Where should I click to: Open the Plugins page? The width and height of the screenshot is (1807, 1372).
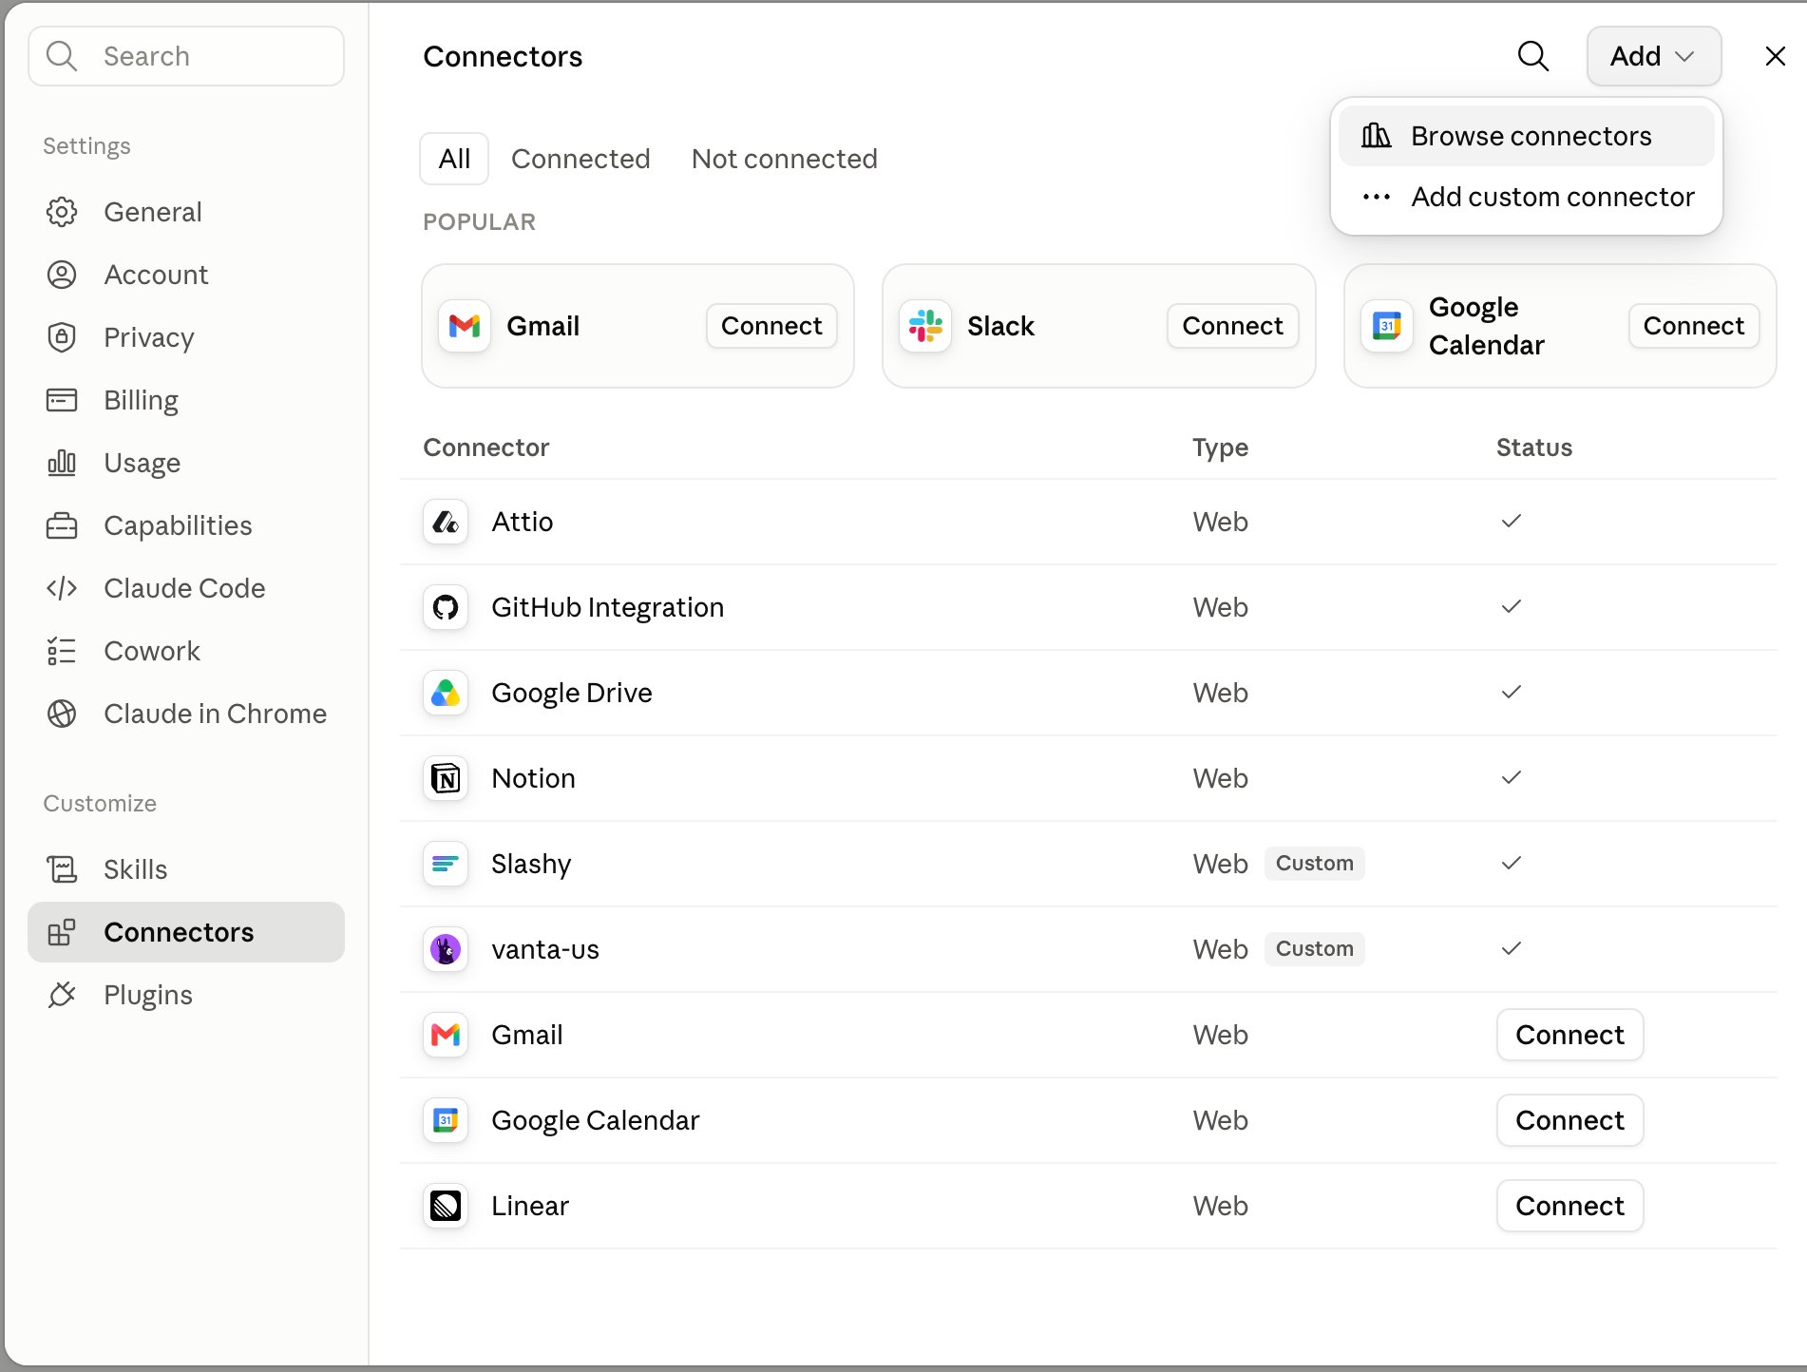[186, 995]
